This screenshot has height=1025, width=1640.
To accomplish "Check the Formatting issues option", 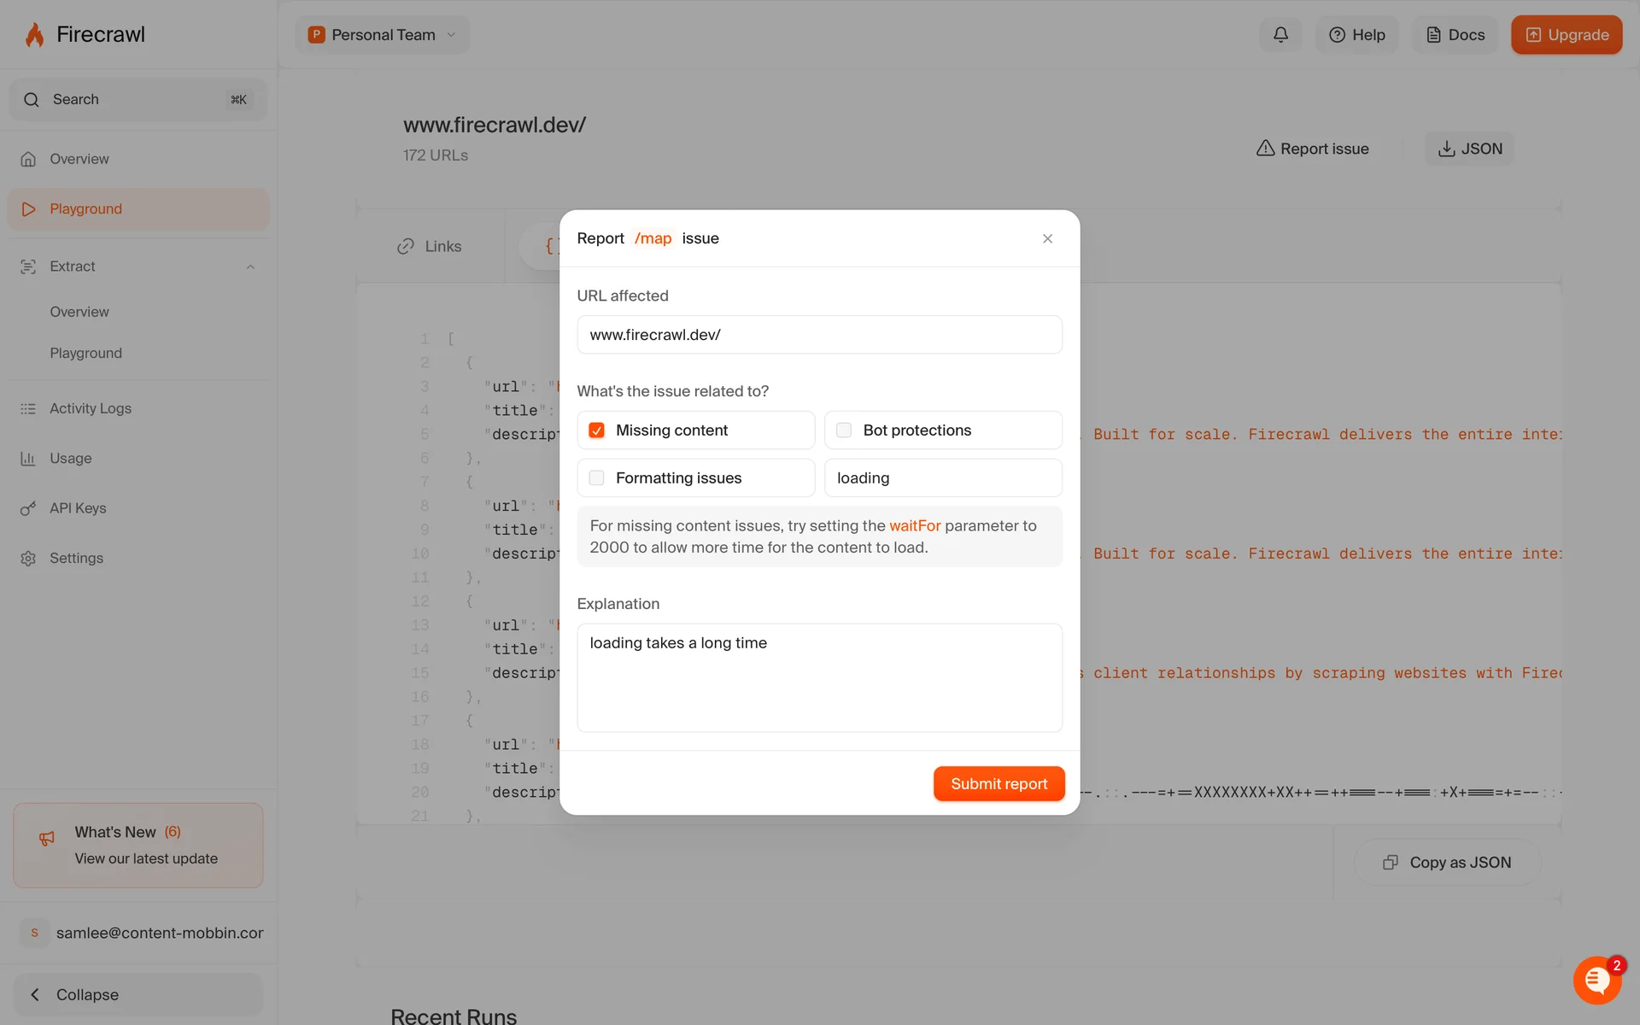I will (x=596, y=478).
